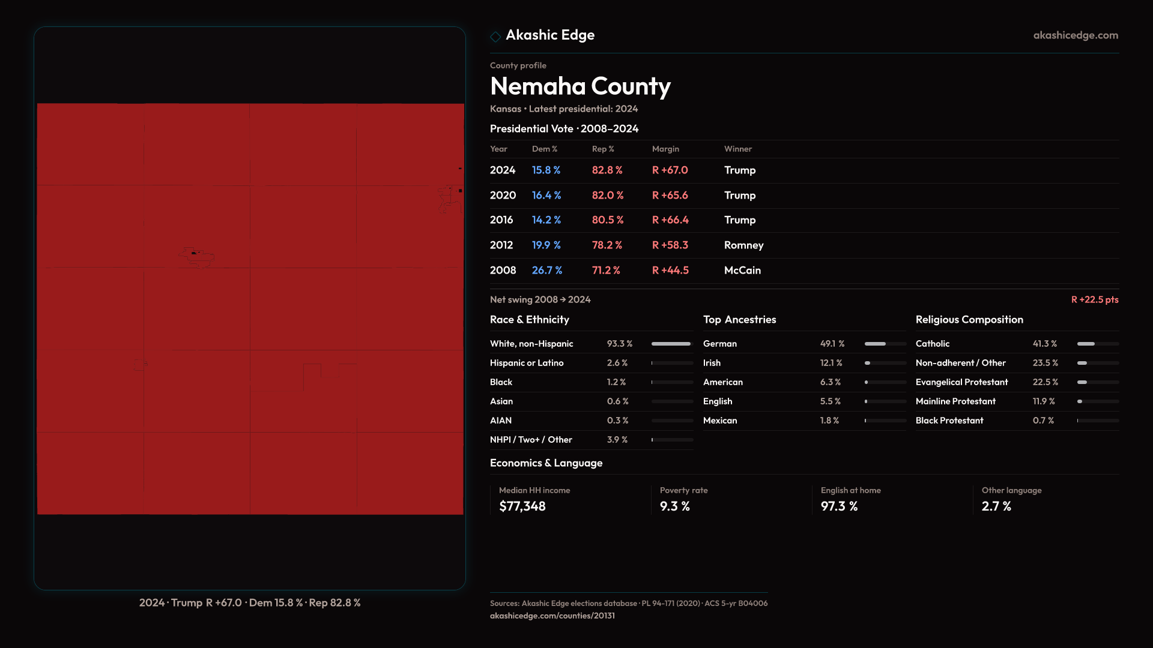Image resolution: width=1153 pixels, height=648 pixels.
Task: Click the Other language 2.7 % figure
Action: tap(996, 506)
